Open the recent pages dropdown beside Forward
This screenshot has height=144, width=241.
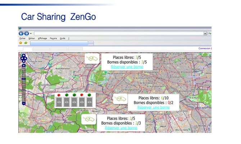31,33
